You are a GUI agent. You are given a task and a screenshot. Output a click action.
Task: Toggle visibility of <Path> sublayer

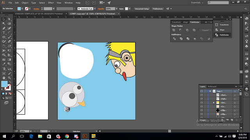pos(202,99)
